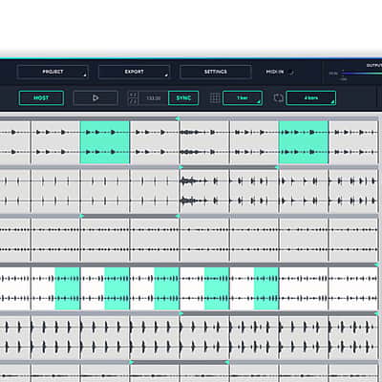The height and width of the screenshot is (382, 382).
Task: Click loop start marker of bottom track
Action: [132, 362]
